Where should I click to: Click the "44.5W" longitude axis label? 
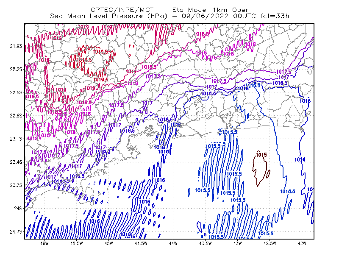(x=141, y=243)
